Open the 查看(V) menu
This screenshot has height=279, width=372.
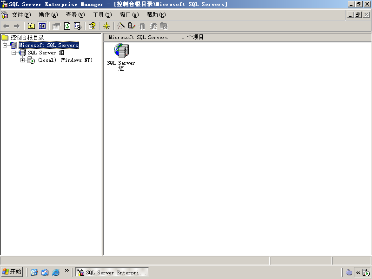coord(75,15)
